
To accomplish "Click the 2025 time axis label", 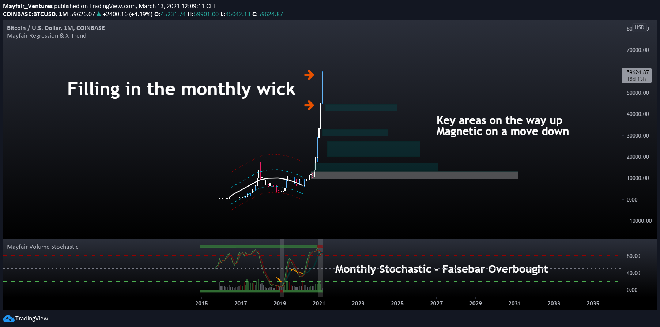I will [x=397, y=304].
